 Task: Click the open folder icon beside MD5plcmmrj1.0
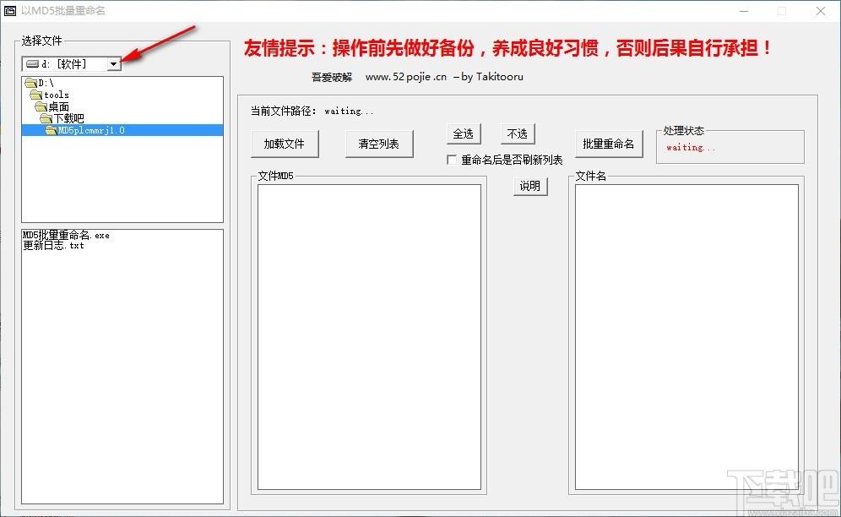pyautogui.click(x=51, y=130)
